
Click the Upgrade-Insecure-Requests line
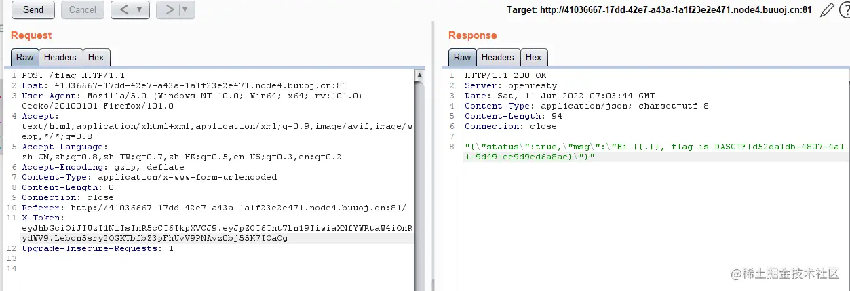(x=98, y=248)
